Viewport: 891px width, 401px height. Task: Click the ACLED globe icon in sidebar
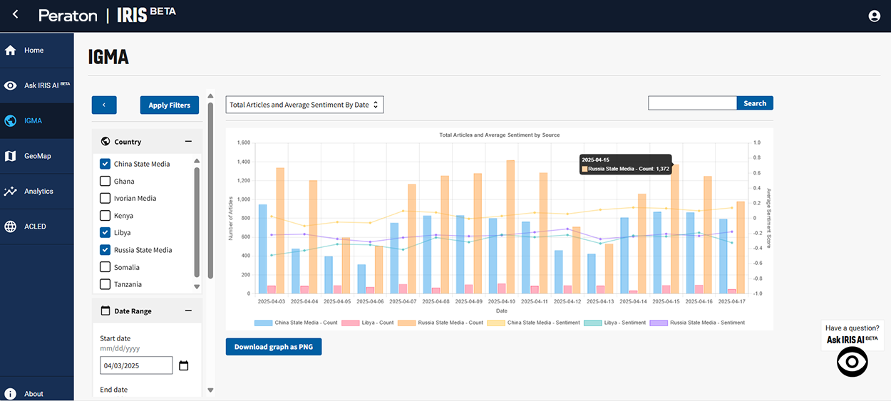click(x=11, y=226)
